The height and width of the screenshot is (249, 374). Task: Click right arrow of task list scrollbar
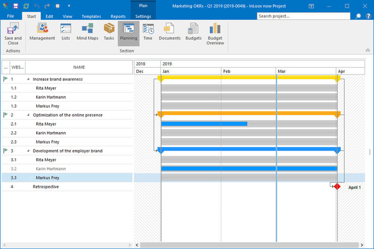(x=130, y=245)
